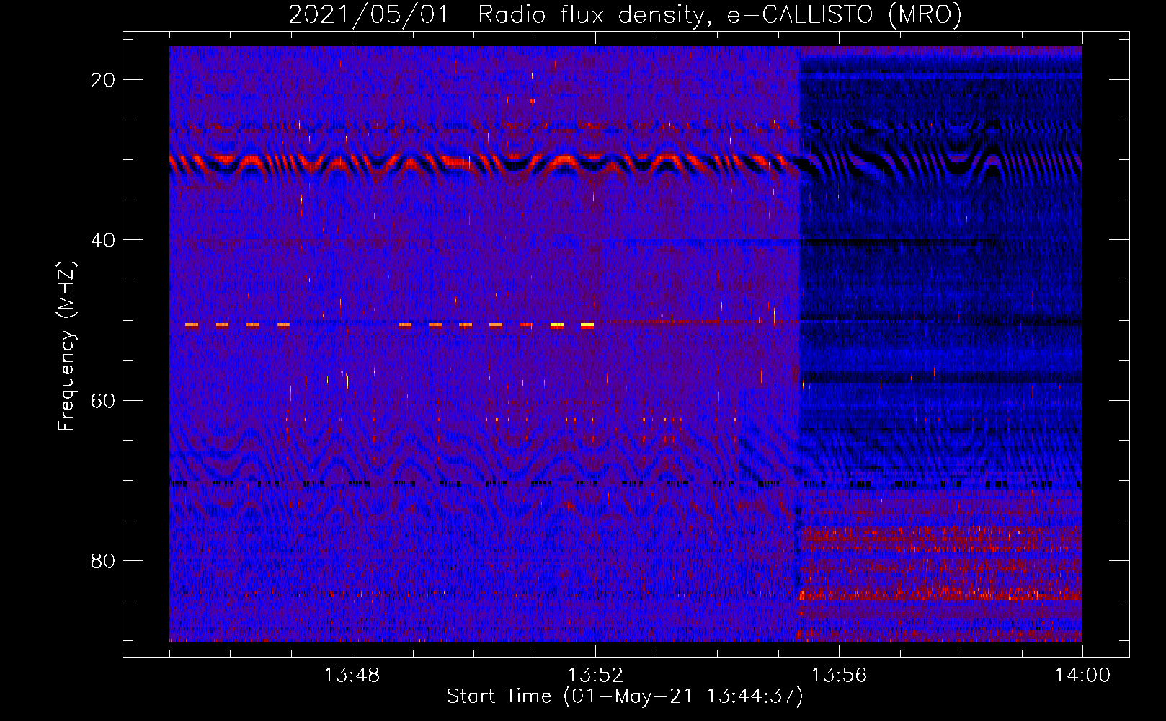Click the 20 MHz frequency tick label
Screen dimensions: 1166x721
(x=103, y=80)
